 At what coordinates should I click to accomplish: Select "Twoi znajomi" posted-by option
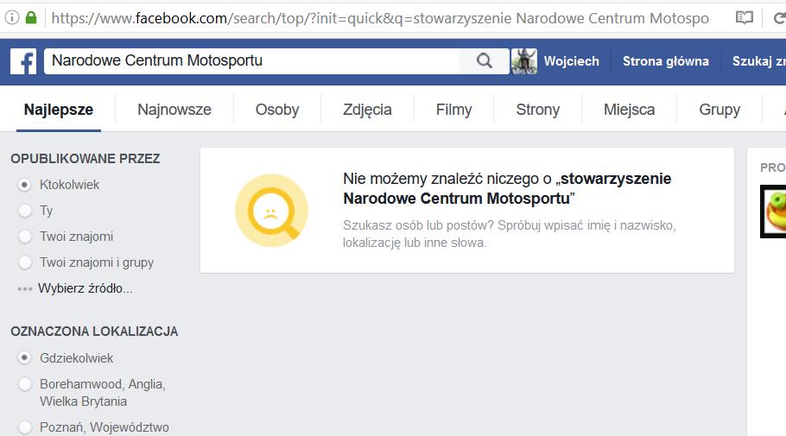24,237
